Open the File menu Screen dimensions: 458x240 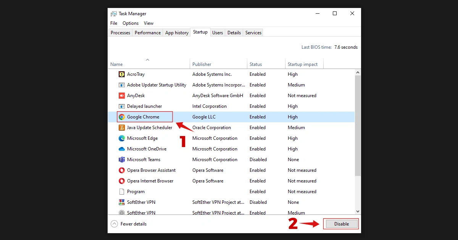114,23
